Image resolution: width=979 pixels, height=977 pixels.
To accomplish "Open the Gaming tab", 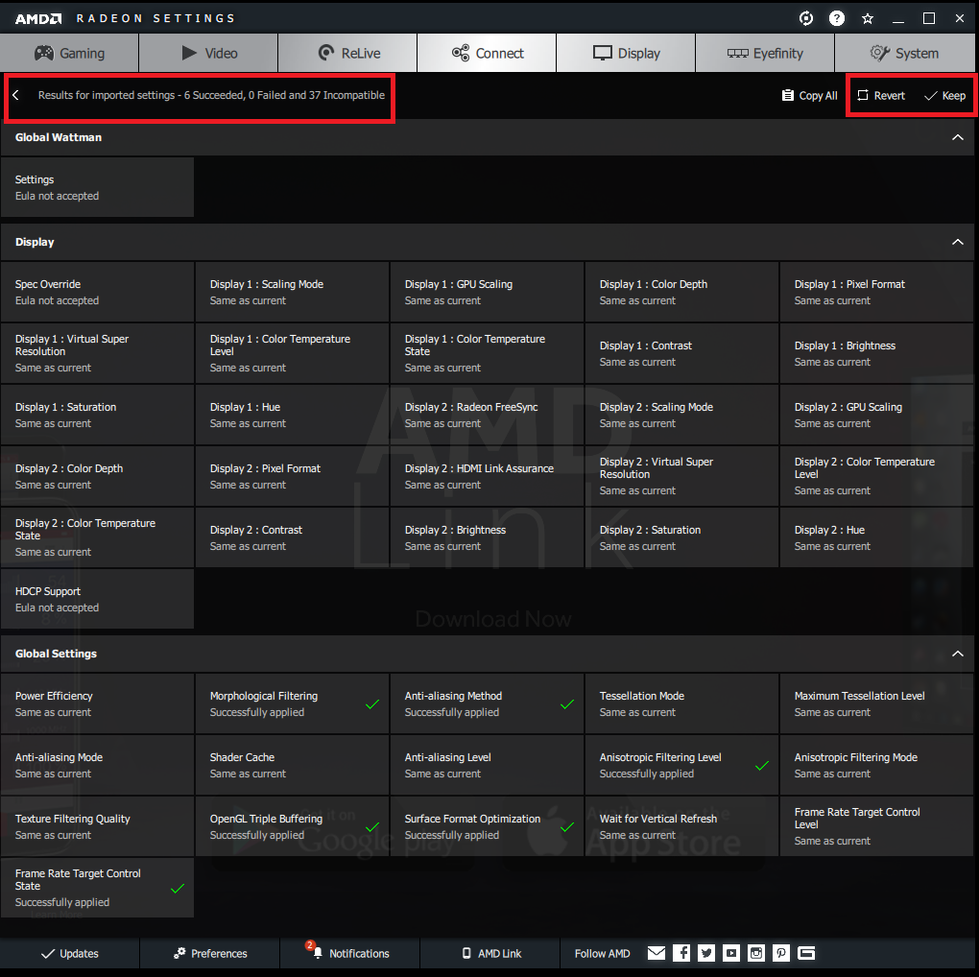I will [x=69, y=53].
